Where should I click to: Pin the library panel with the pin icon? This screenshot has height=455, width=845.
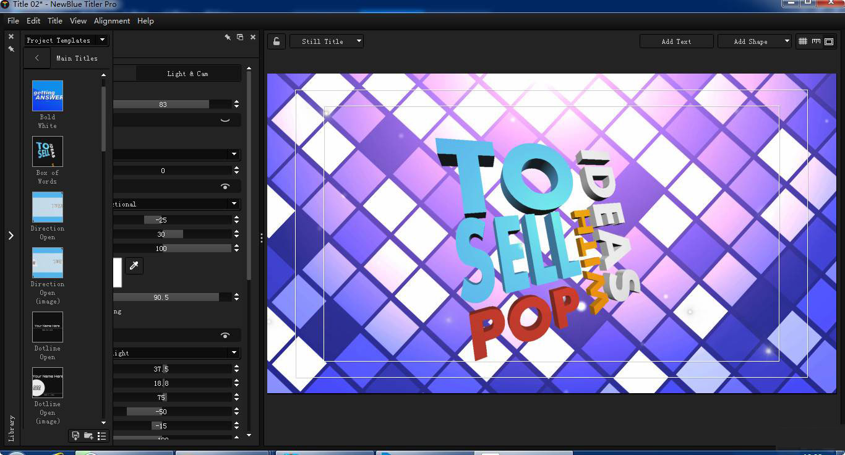[11, 48]
